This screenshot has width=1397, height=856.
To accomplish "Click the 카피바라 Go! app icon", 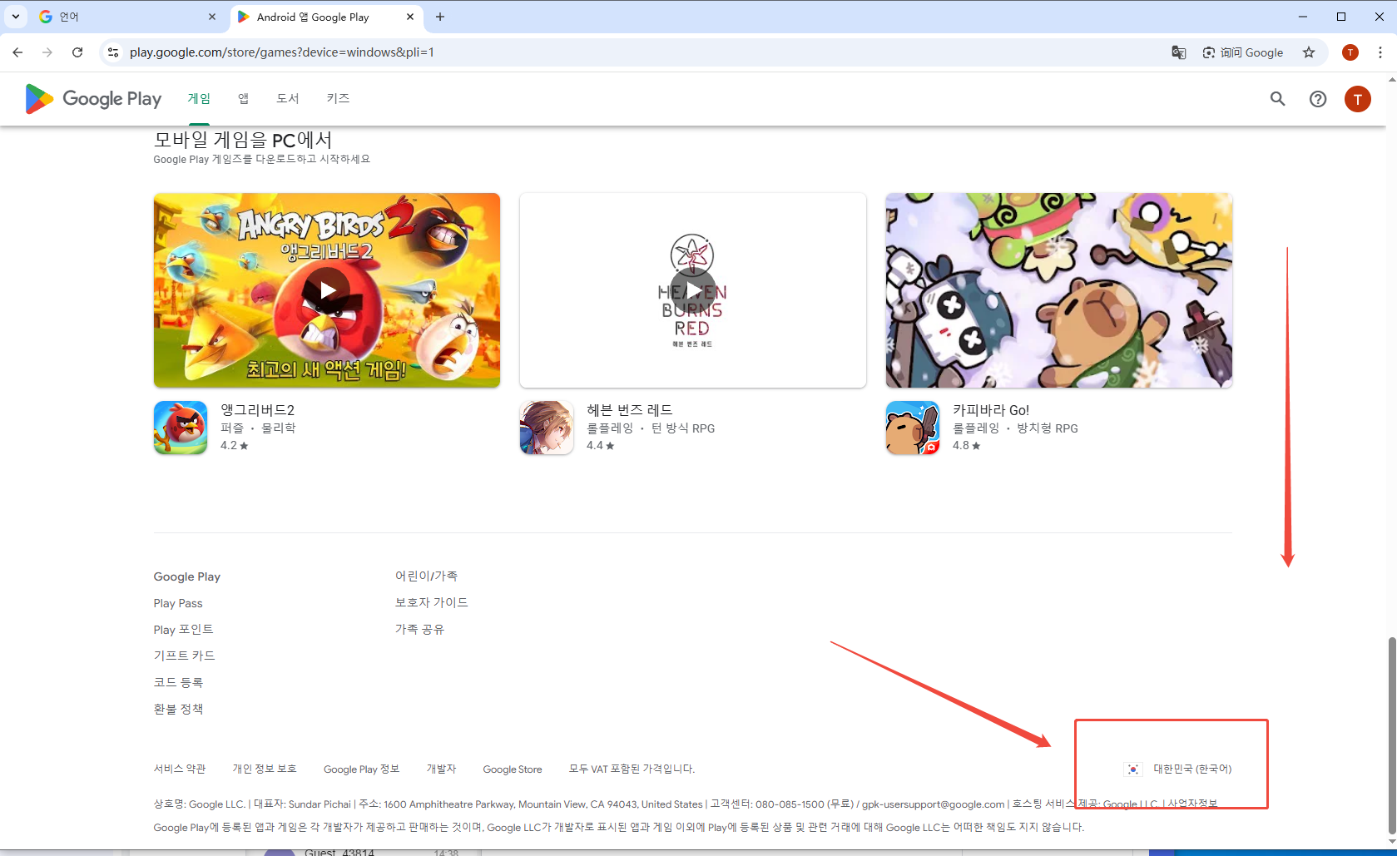I will (913, 428).
